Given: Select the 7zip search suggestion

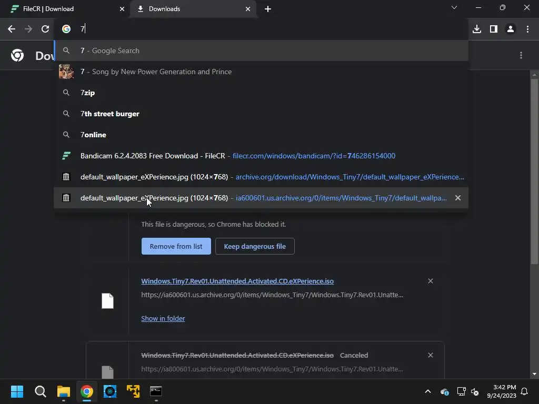Looking at the screenshot, I should coord(261,93).
